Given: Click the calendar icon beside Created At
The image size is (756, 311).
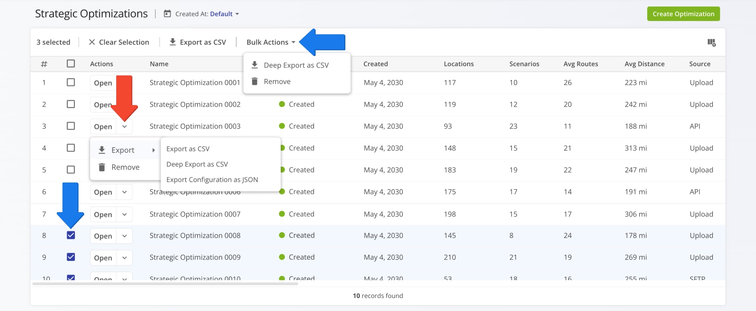Looking at the screenshot, I should (167, 14).
